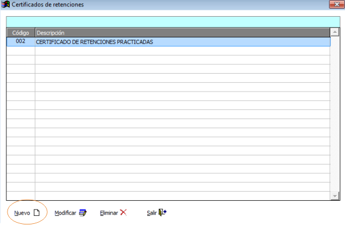Viewport: 345px width, 225px height.
Task: Click the exit door icon beside Salir
Action: point(162,212)
